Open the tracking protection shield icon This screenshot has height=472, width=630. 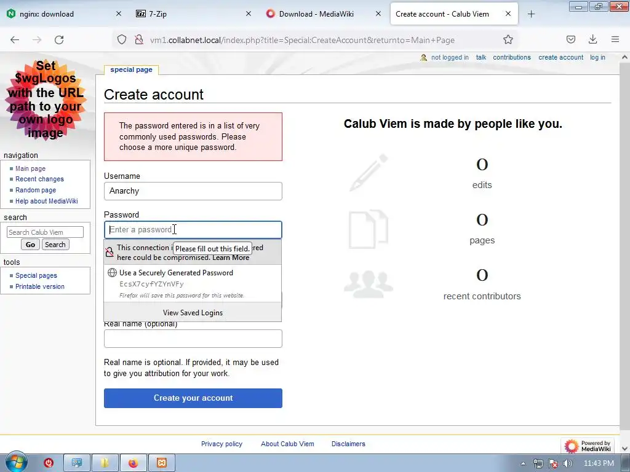click(122, 40)
